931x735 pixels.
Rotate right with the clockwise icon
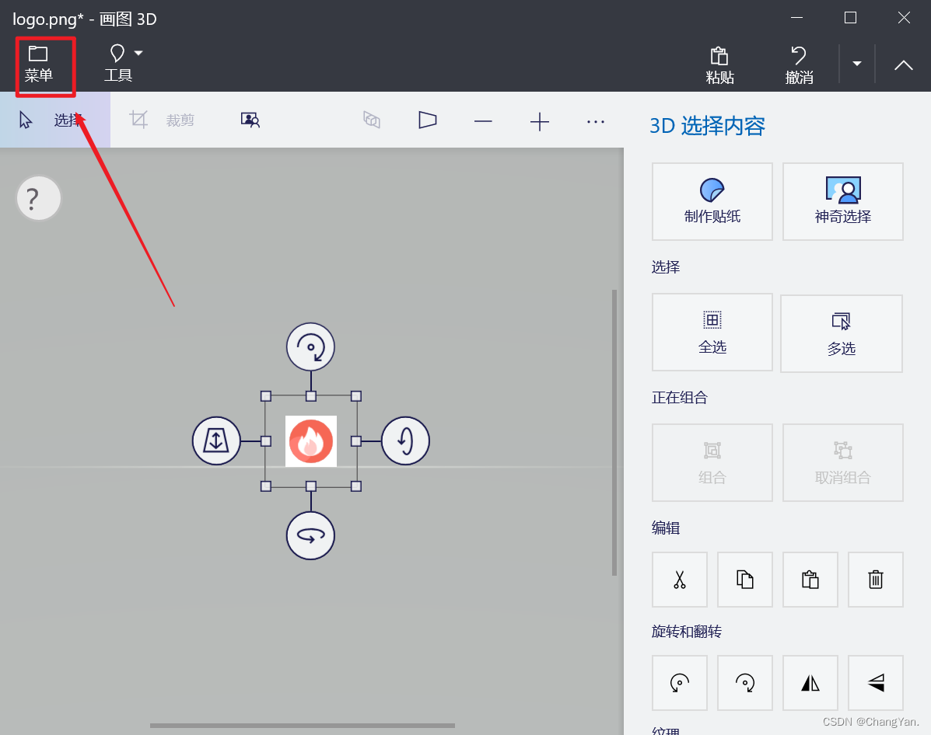pyautogui.click(x=744, y=683)
